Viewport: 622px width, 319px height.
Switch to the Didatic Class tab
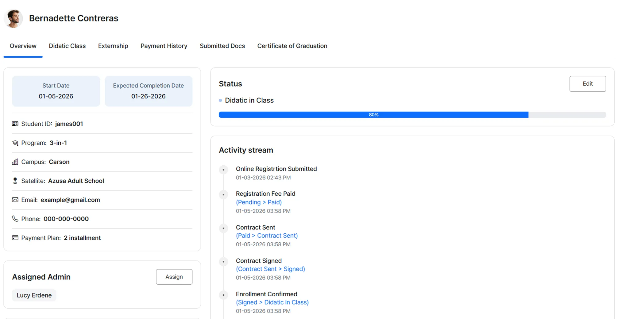[x=67, y=46]
